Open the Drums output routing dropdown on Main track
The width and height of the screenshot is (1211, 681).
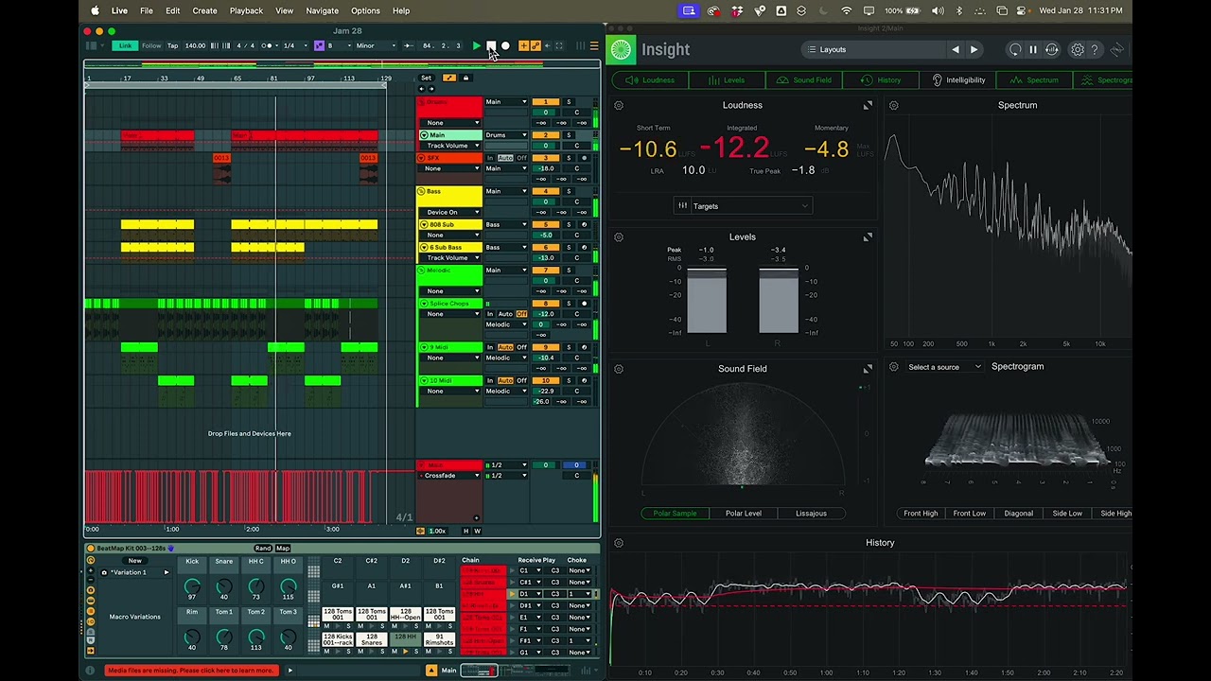(x=506, y=135)
